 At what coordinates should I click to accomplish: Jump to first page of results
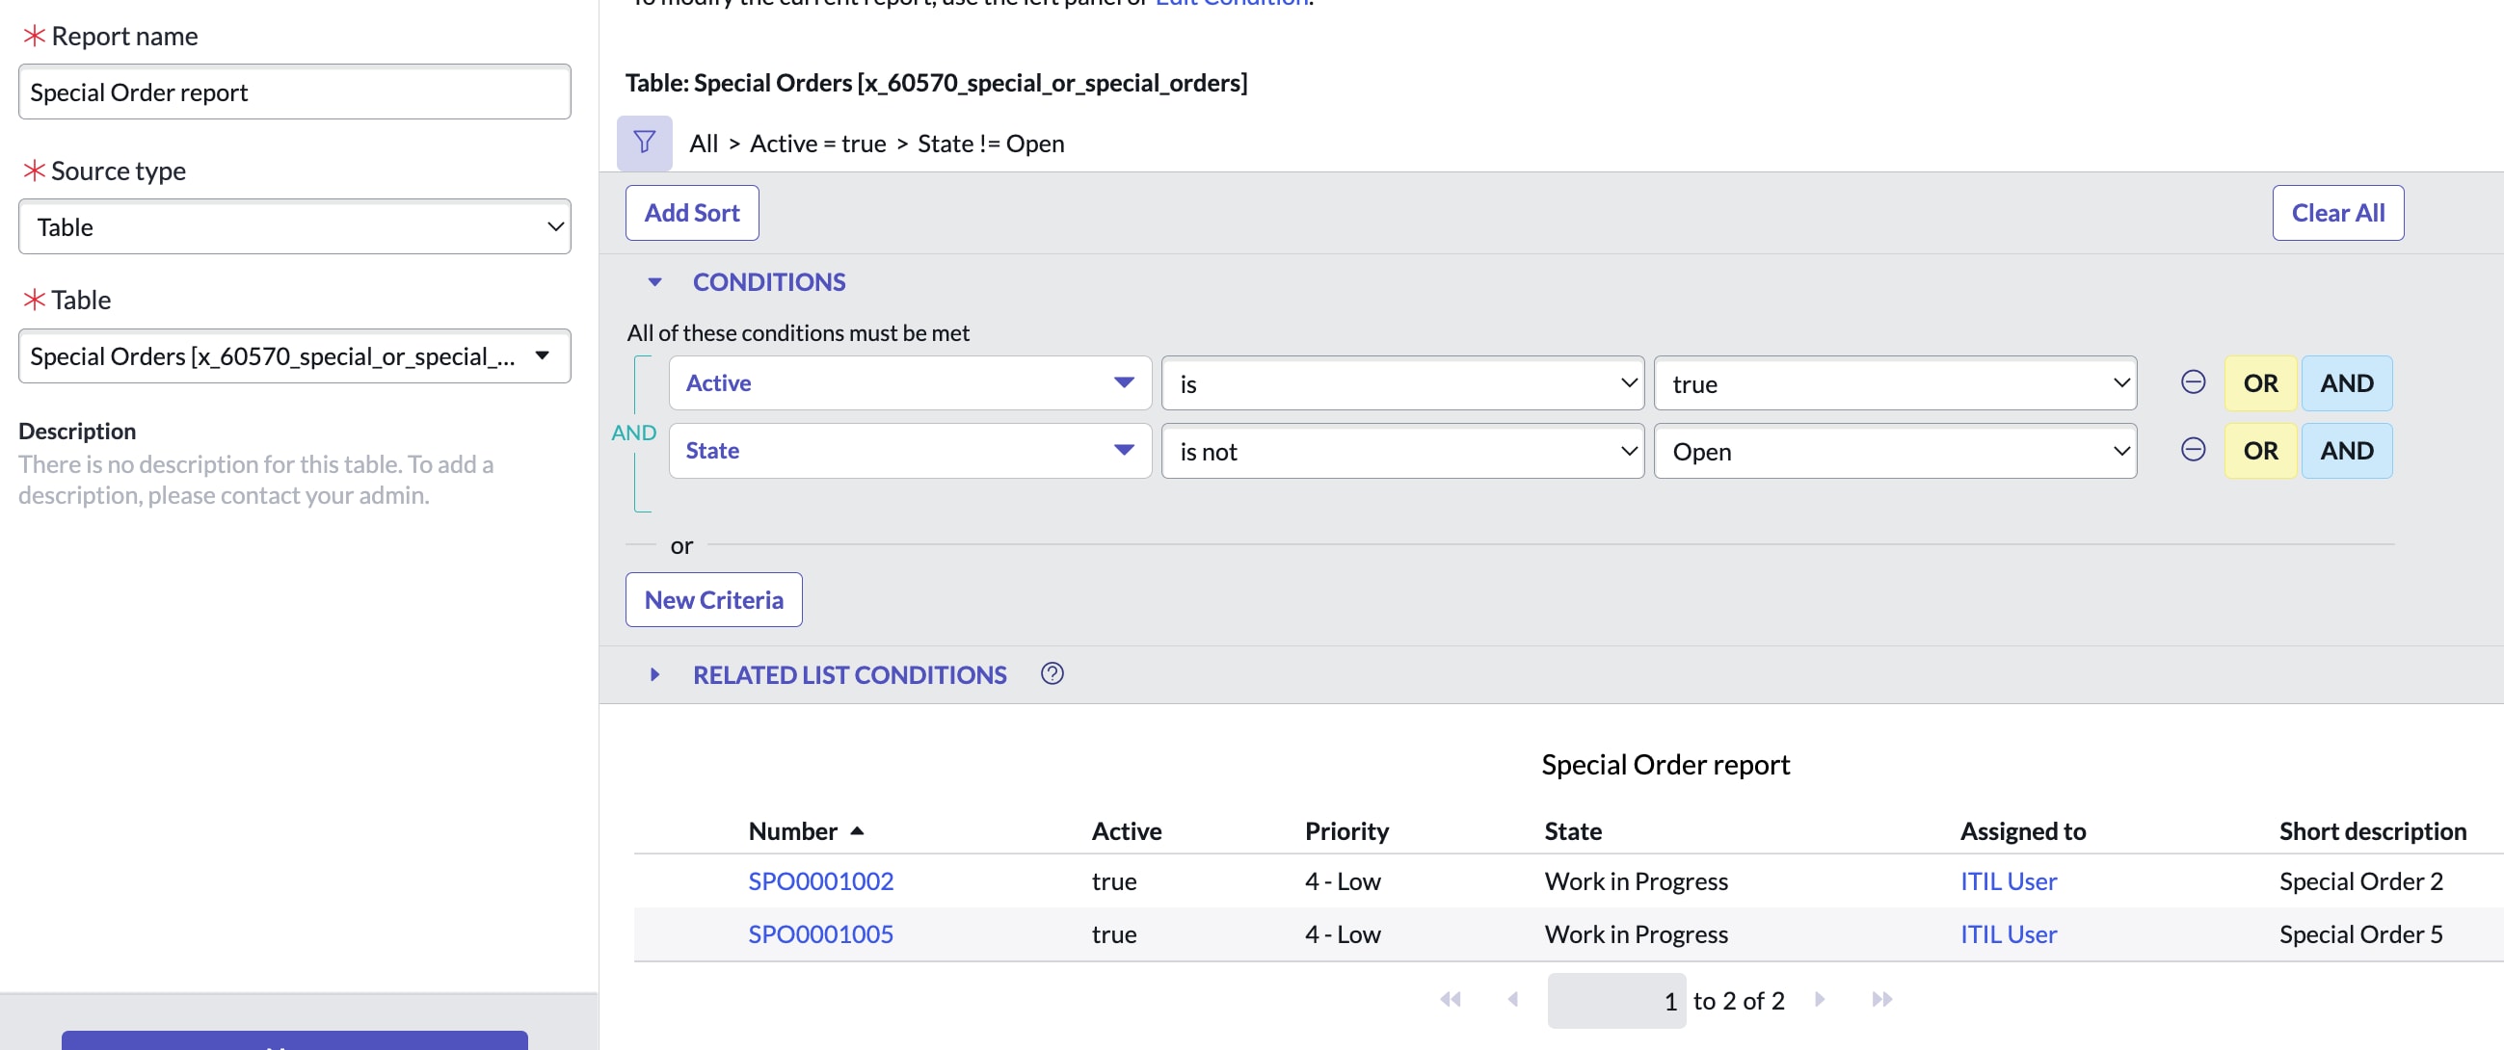point(1450,1000)
